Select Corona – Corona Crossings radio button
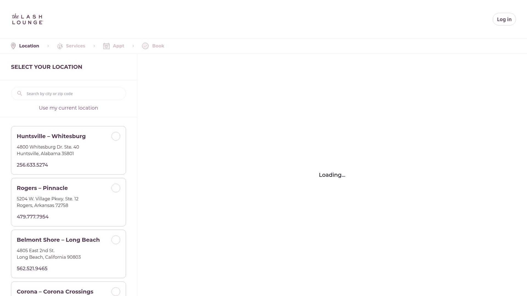The image size is (527, 296). [116, 292]
